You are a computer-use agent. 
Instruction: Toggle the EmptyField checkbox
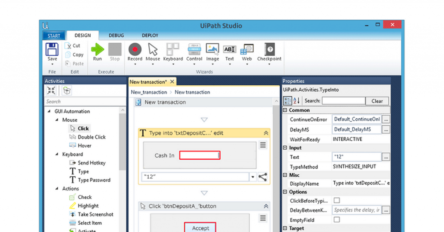tap(336, 219)
